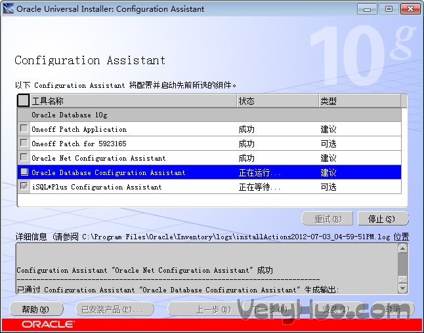The width and height of the screenshot is (424, 333).
Task: Maximize the Oracle Universal Installer window
Action: coord(389,9)
